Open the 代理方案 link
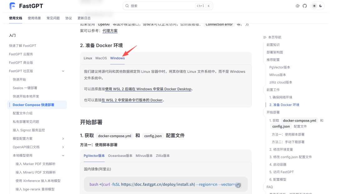 click(x=110, y=31)
